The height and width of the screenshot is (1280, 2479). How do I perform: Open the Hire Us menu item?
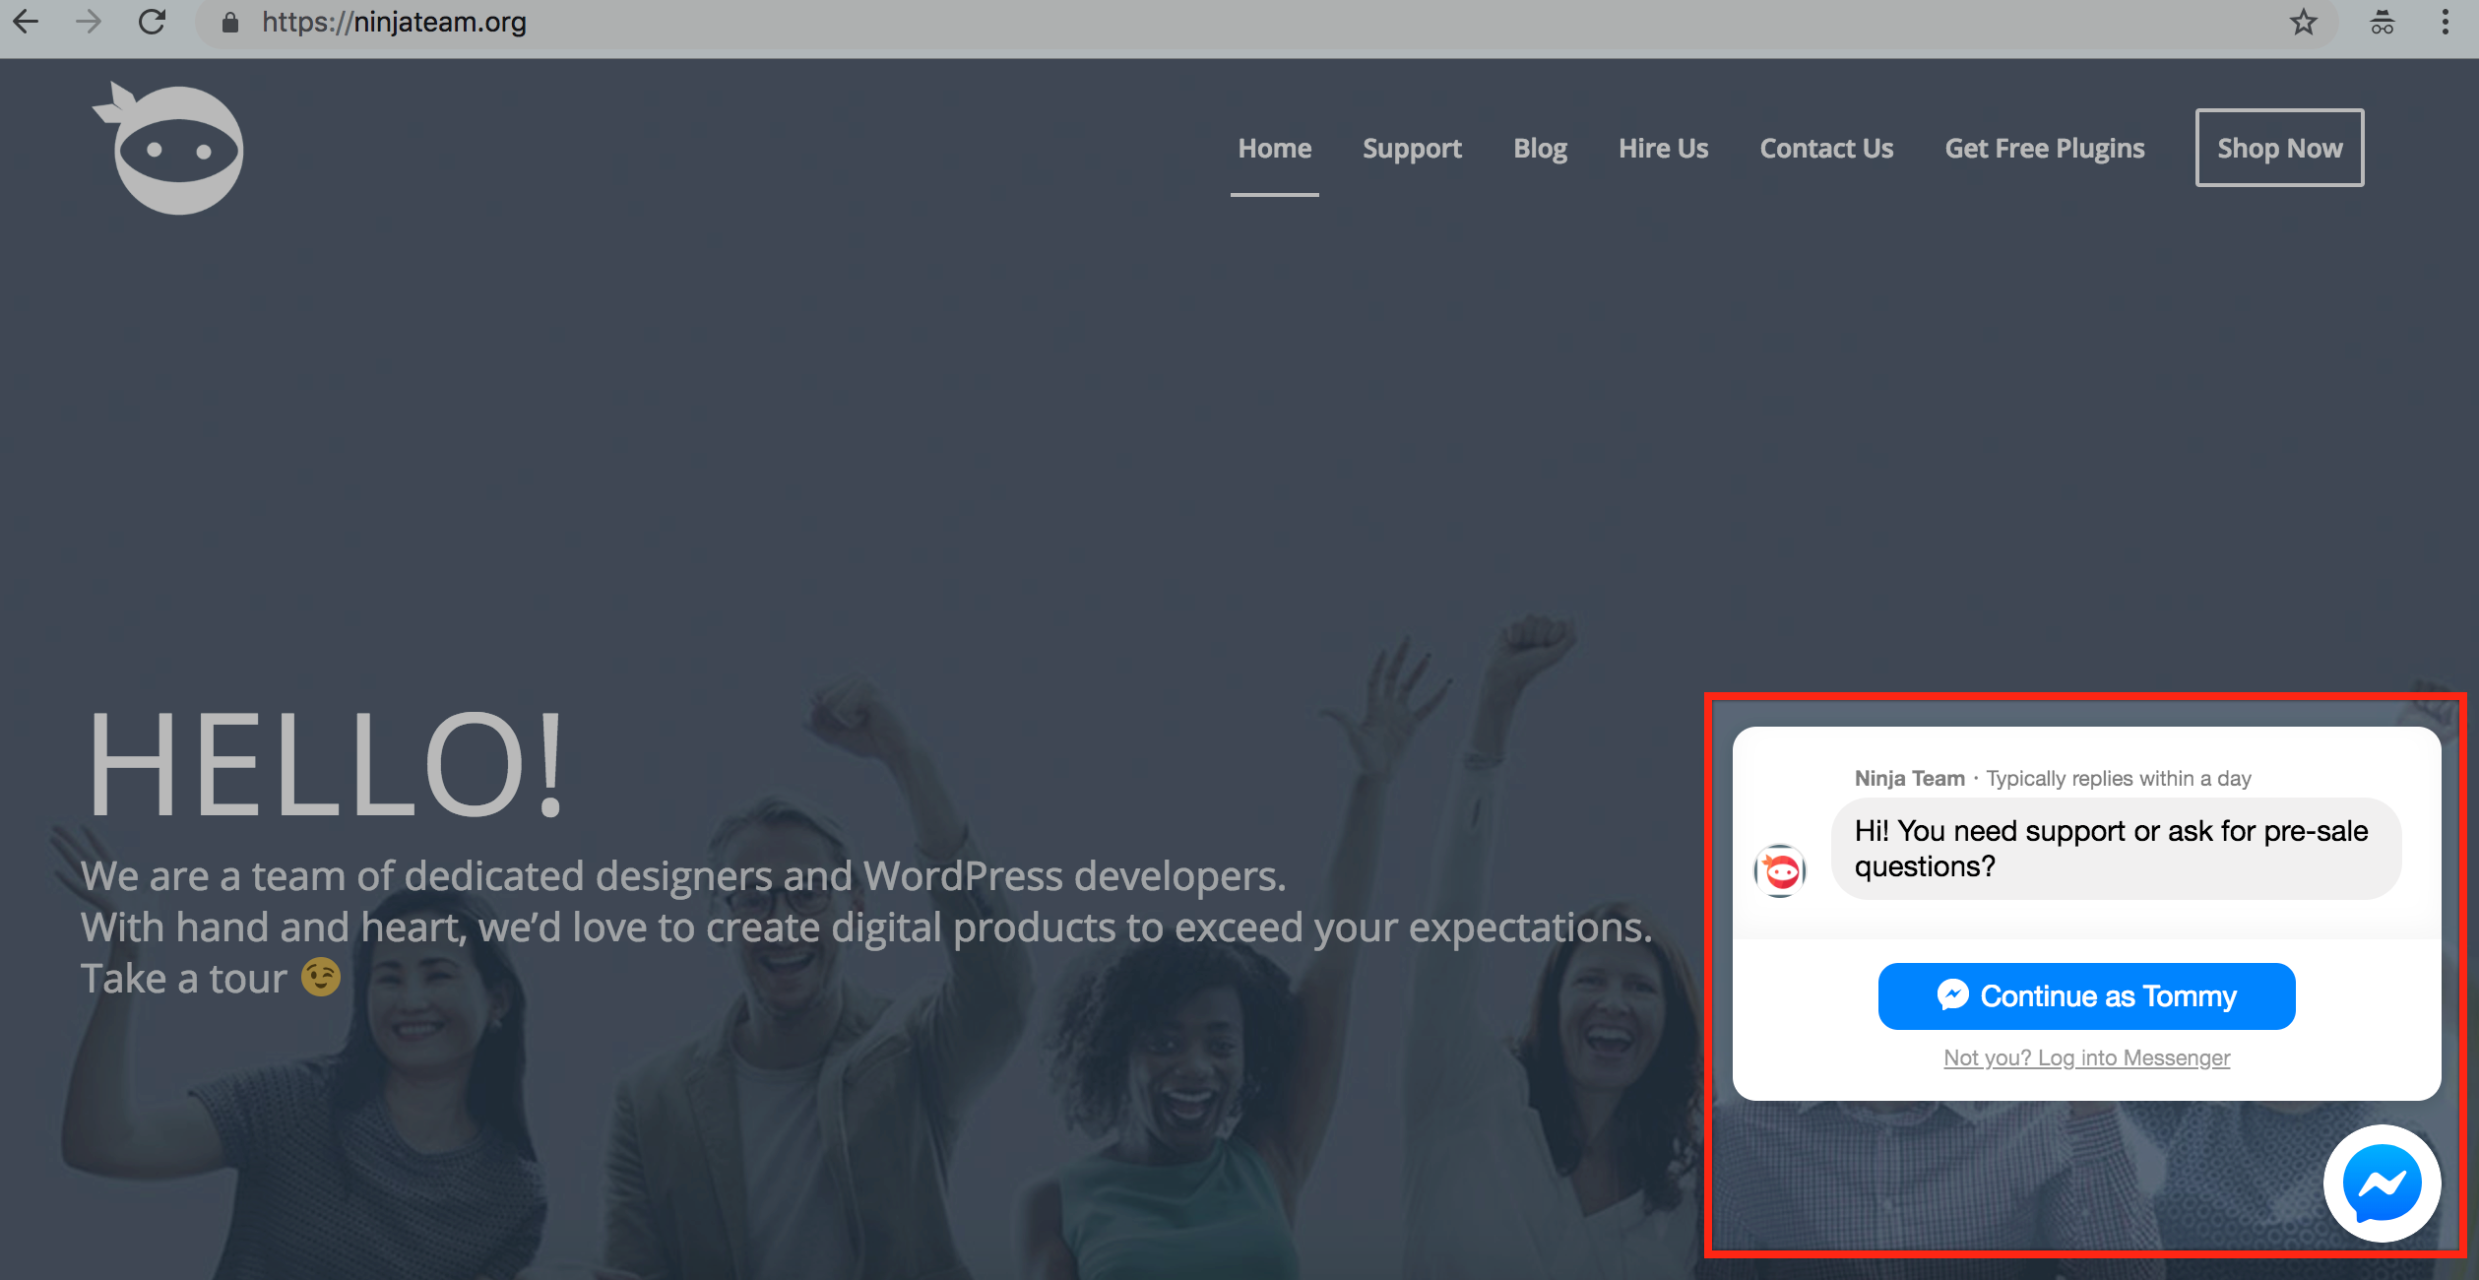(x=1664, y=149)
